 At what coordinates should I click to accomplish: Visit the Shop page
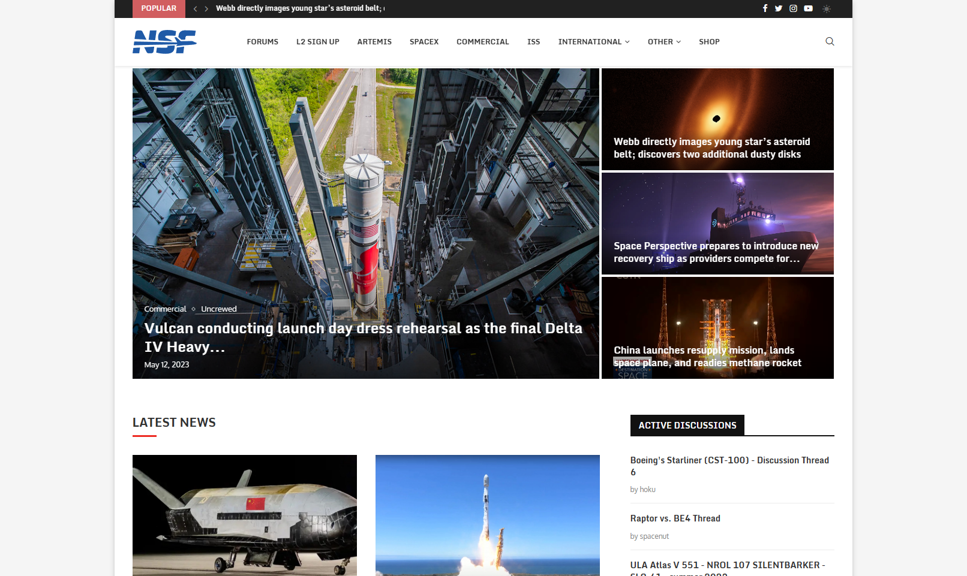pos(709,42)
